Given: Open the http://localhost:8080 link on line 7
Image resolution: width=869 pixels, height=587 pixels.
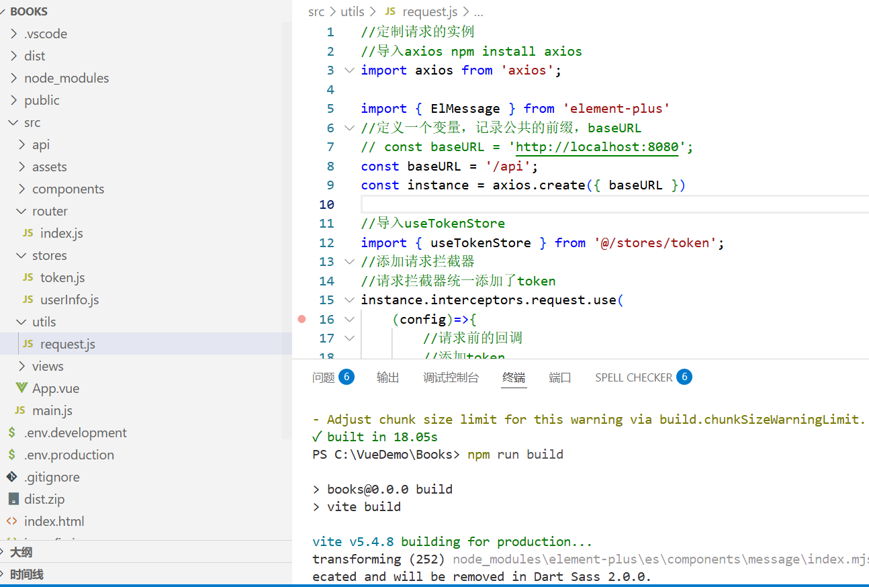Looking at the screenshot, I should (x=597, y=146).
